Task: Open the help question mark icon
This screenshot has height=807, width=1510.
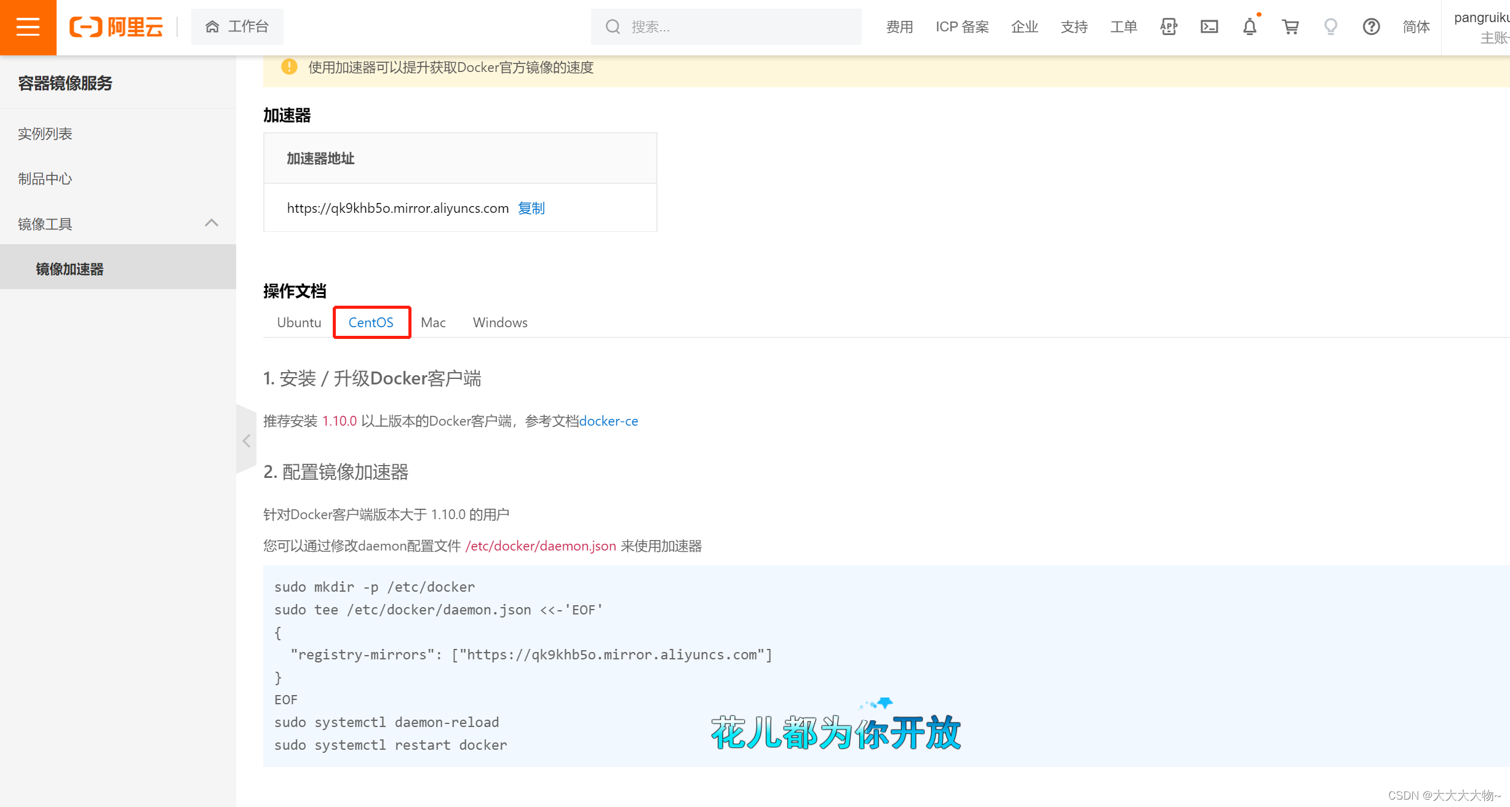Action: [x=1372, y=27]
